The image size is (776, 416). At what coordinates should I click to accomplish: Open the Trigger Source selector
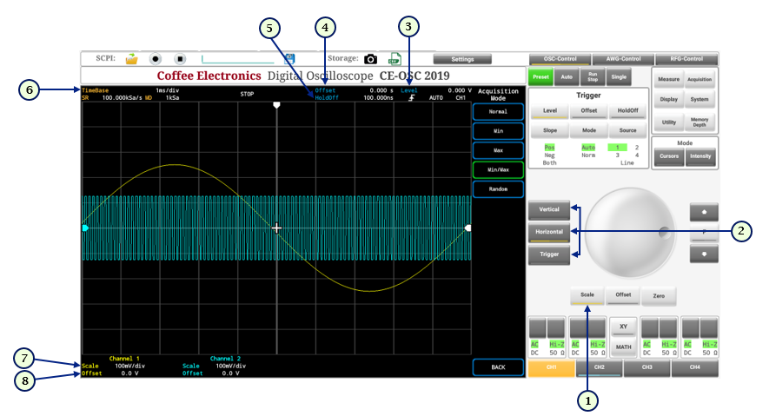627,129
